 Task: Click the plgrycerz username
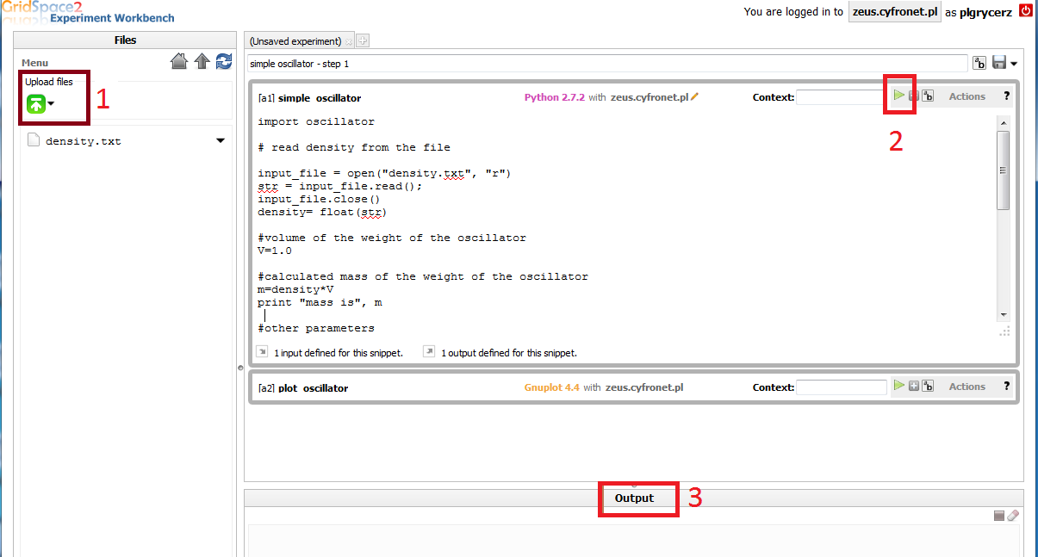987,12
